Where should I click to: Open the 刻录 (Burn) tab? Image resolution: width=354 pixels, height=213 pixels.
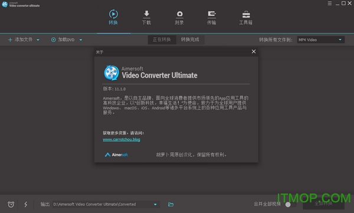[179, 18]
